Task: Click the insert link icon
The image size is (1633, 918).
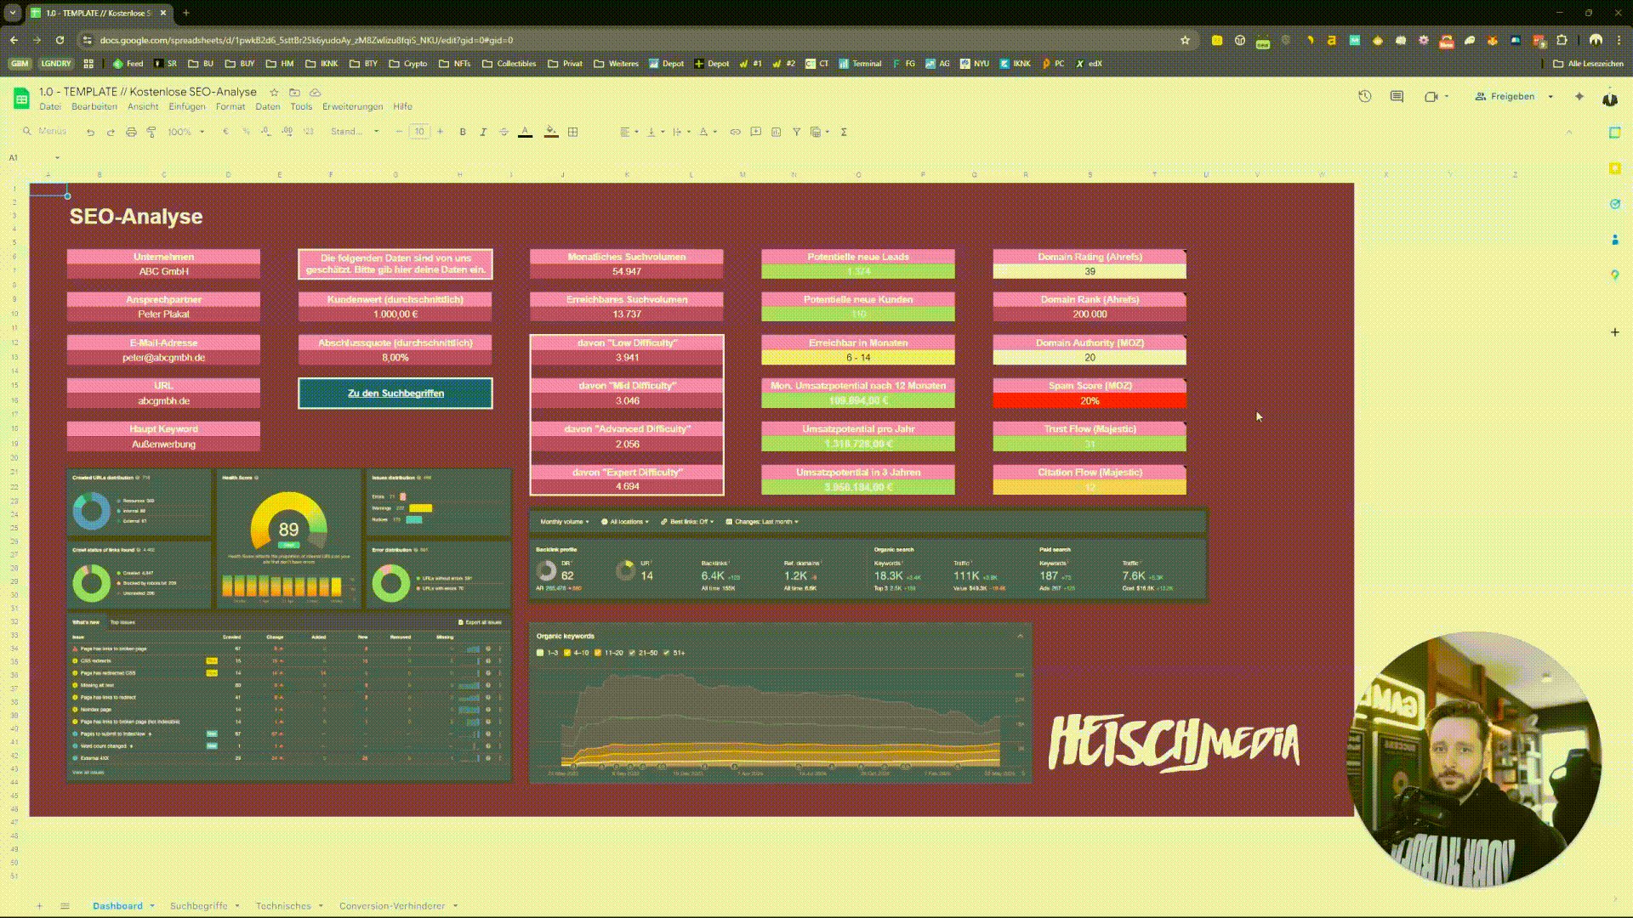Action: click(735, 132)
